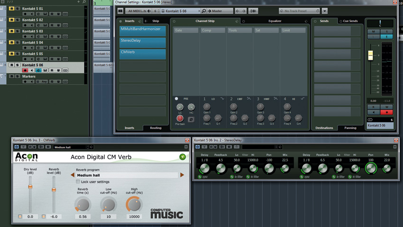
Task: Enable channel read automation R button
Action: coord(374,107)
